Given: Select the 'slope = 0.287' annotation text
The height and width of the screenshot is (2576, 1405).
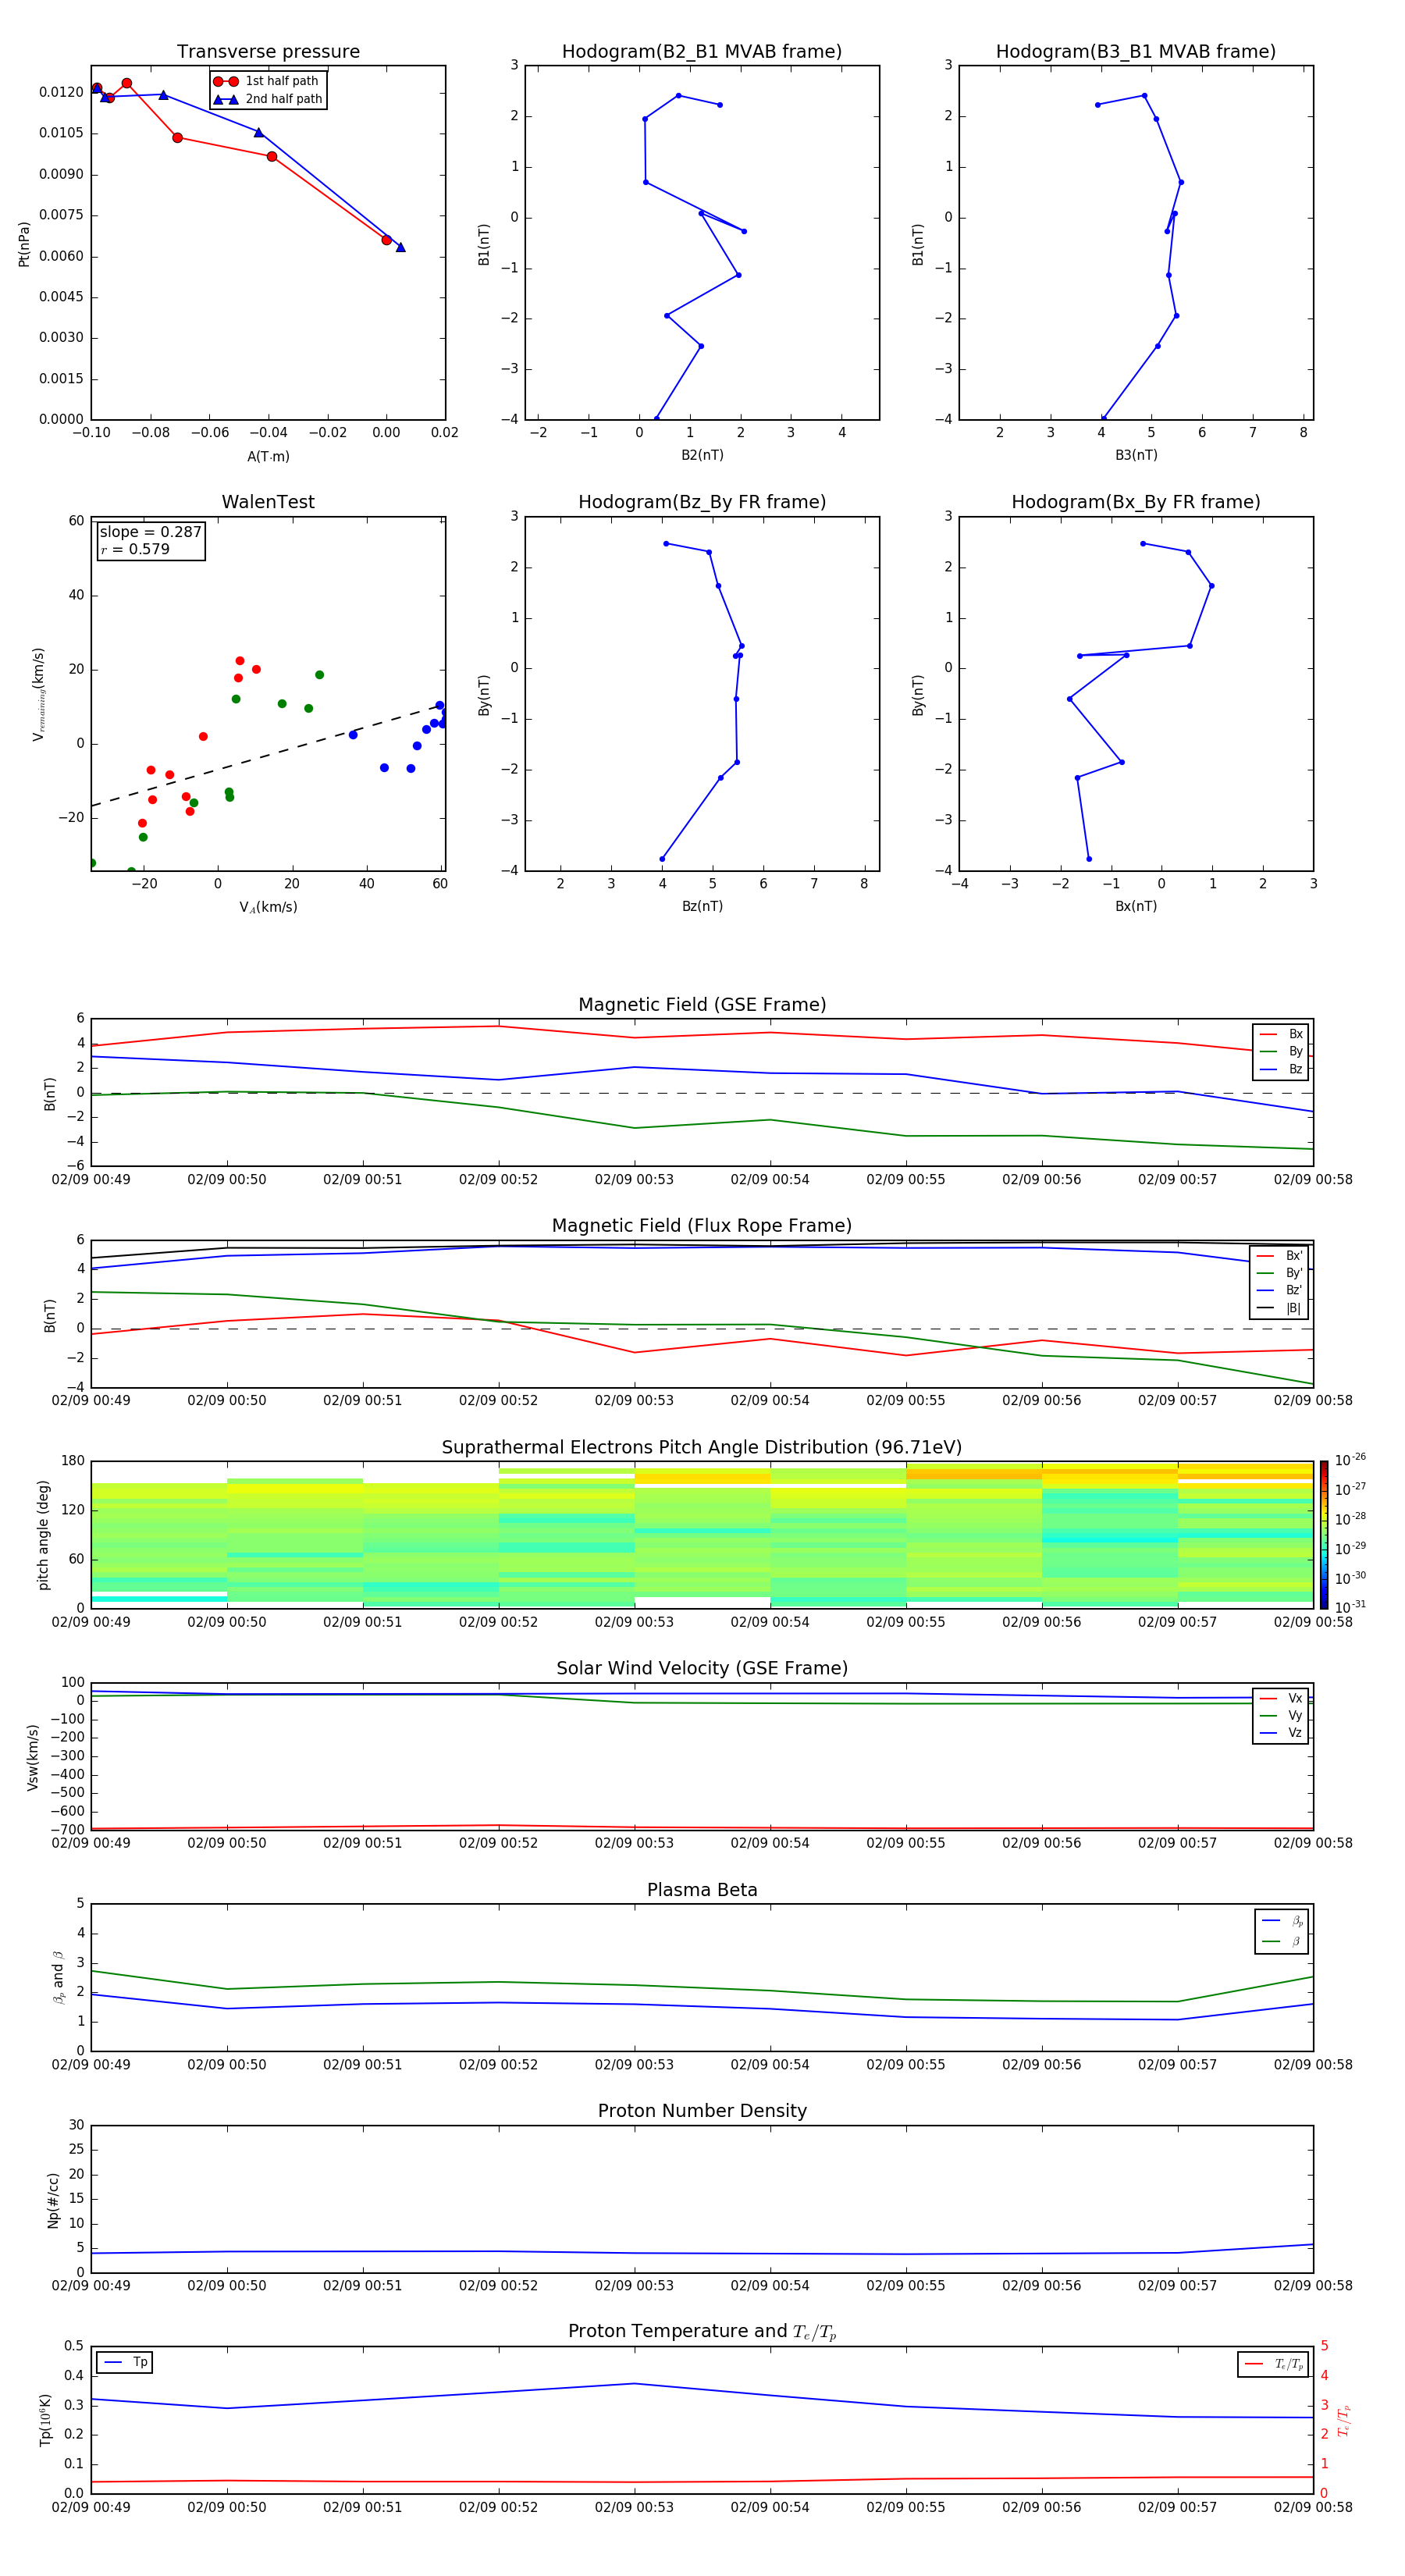Looking at the screenshot, I should pyautogui.click(x=151, y=532).
